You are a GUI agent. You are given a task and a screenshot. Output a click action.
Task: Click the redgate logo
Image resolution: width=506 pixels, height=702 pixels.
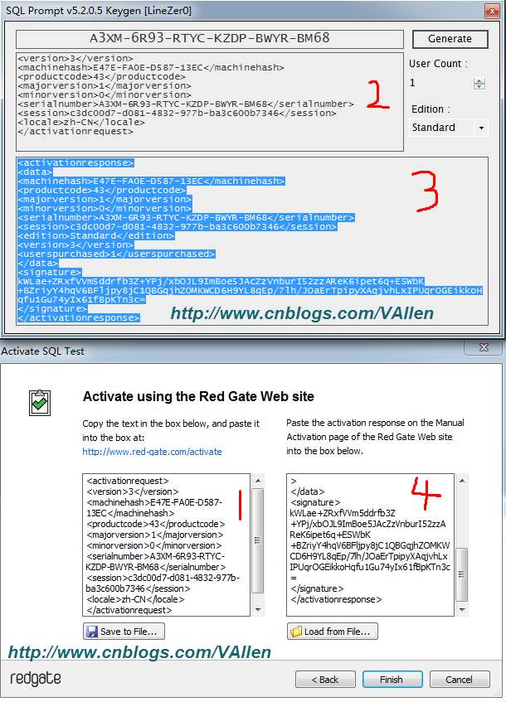(x=36, y=679)
